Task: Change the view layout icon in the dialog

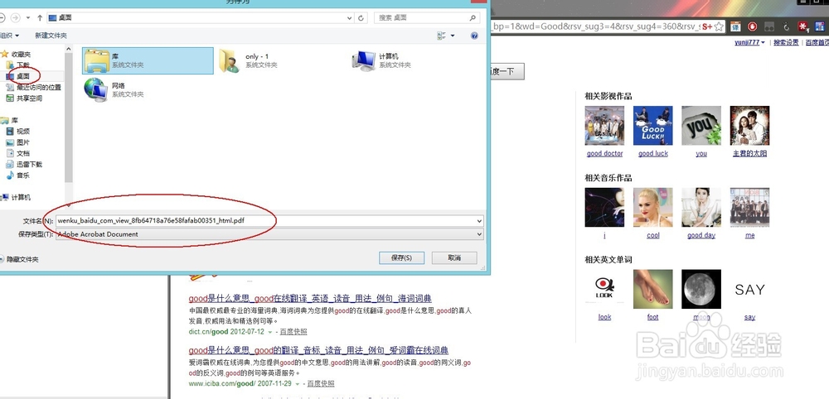Action: [x=442, y=36]
